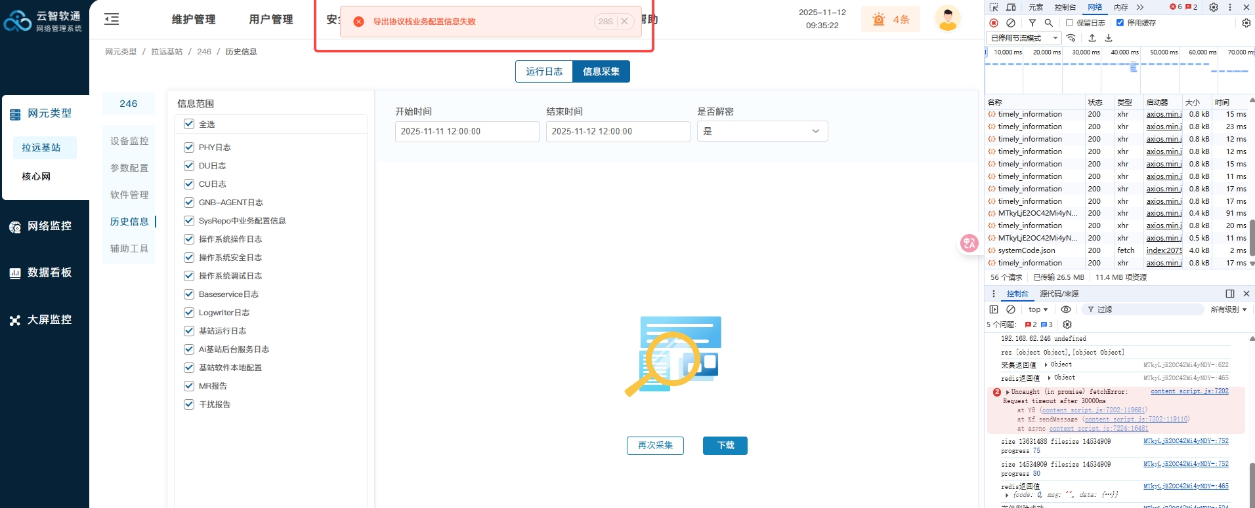This screenshot has width=1255, height=508.
Task: Expand the 所有级别 log level dropdown
Action: pos(1228,309)
